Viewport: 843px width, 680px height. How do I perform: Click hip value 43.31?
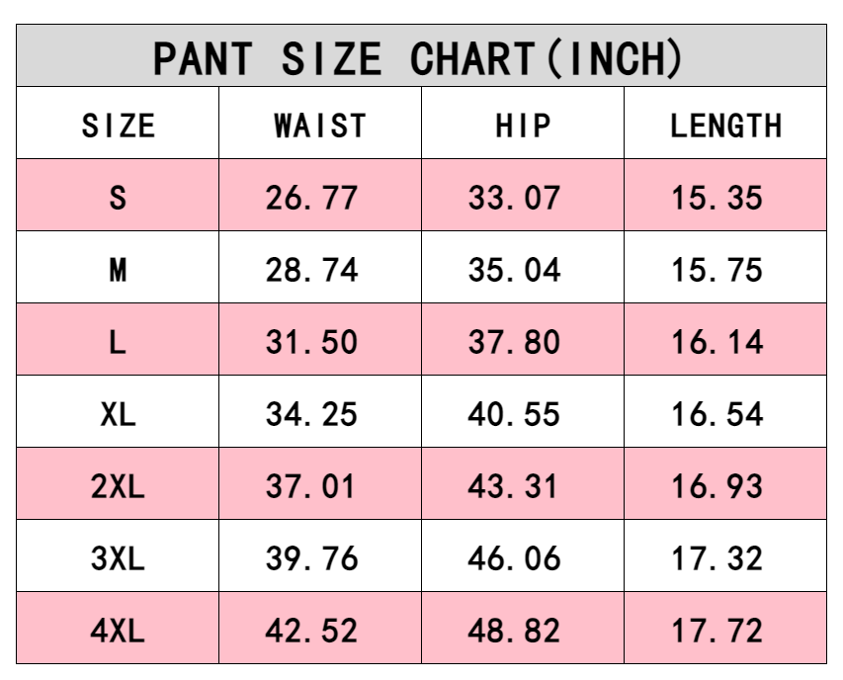coord(514,486)
